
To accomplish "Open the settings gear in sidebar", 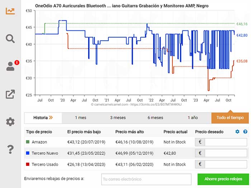I will pos(10,122).
